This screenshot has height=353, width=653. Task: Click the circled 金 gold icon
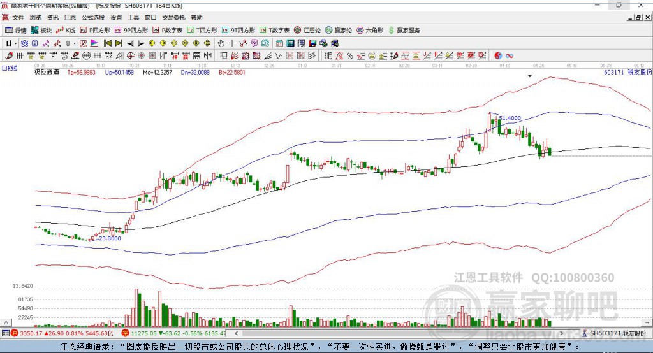(372, 55)
